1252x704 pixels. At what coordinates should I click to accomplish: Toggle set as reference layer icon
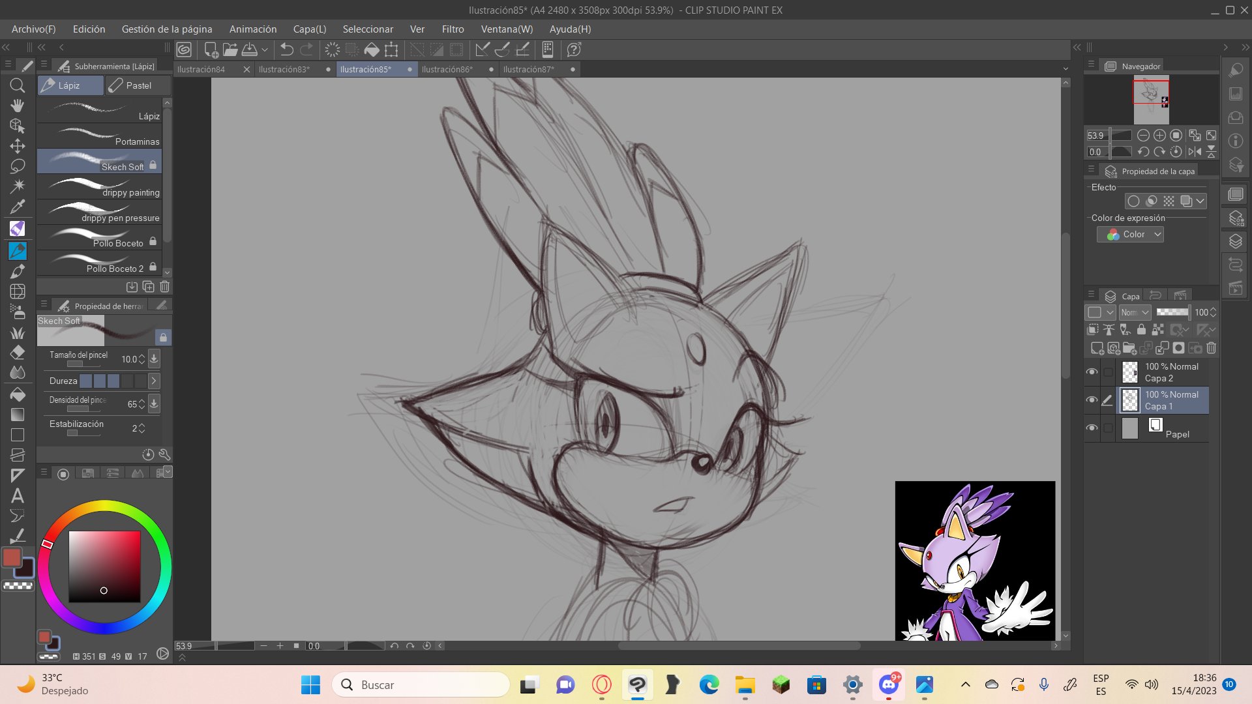(x=1109, y=330)
